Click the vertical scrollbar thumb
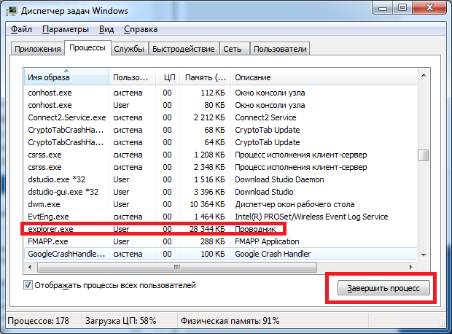Screen dimensions: 452x334 [x=424, y=155]
